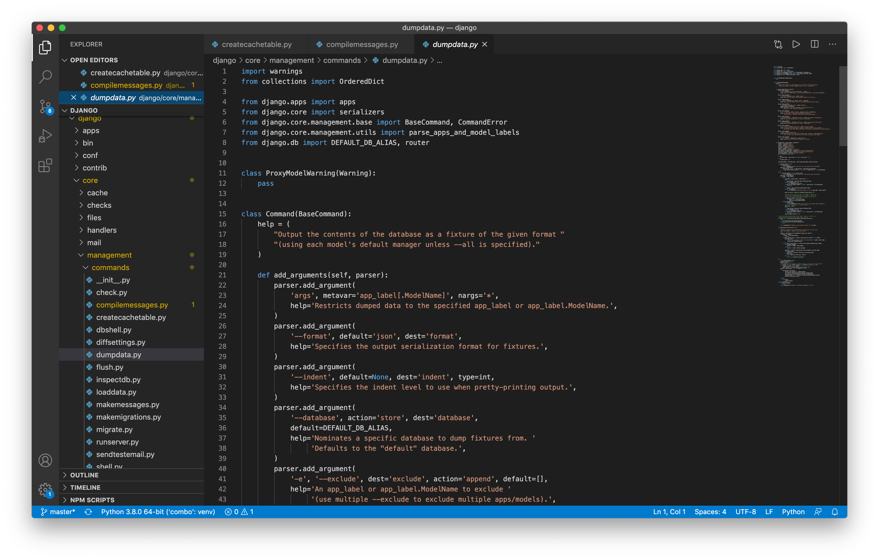Change end-of-line sequence LF
This screenshot has height=560, width=879.
pos(769,512)
